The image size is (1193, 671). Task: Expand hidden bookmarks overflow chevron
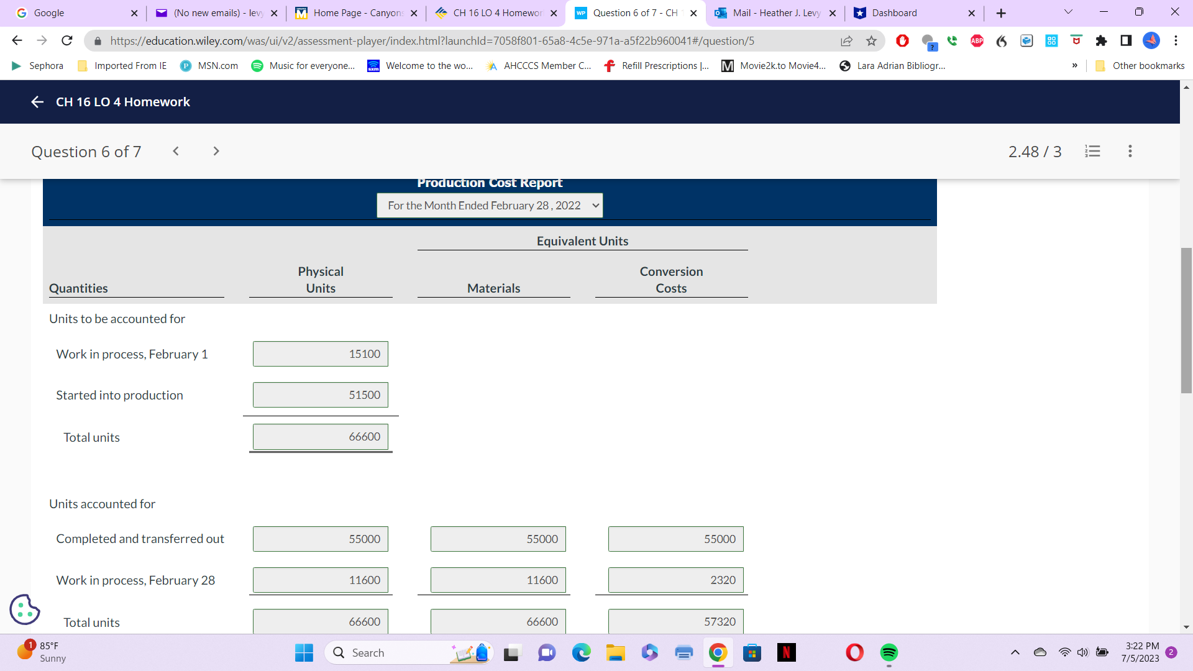(x=1074, y=66)
